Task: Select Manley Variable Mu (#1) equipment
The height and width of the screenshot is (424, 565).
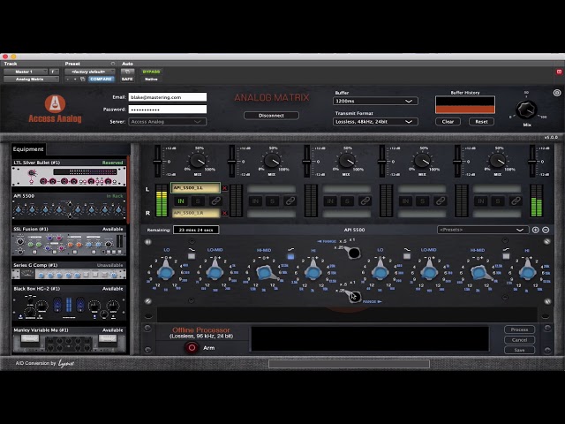Action: coord(69,340)
